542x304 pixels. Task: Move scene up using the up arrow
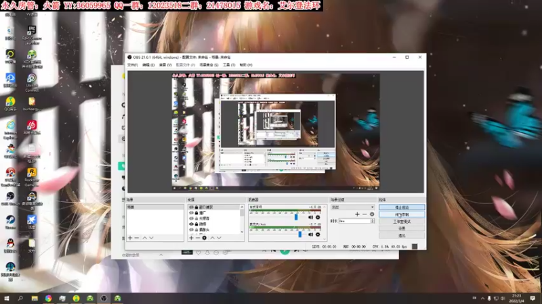pos(145,238)
